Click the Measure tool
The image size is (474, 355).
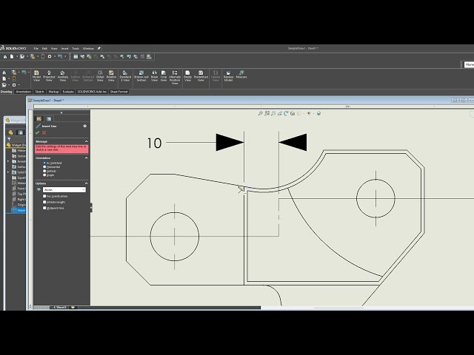241,75
